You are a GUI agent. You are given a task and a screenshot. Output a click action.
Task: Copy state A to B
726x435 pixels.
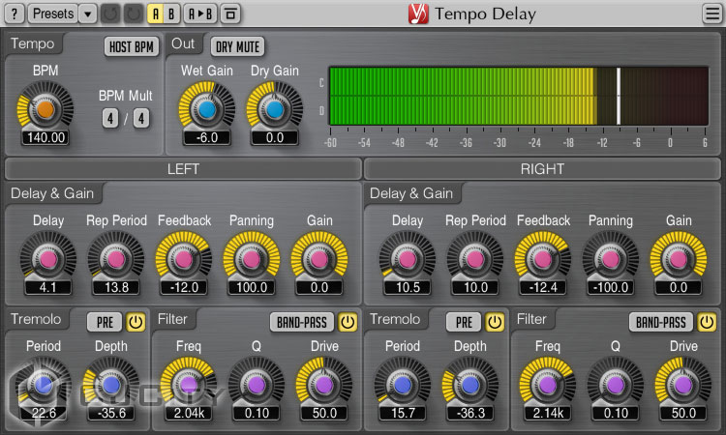(200, 14)
